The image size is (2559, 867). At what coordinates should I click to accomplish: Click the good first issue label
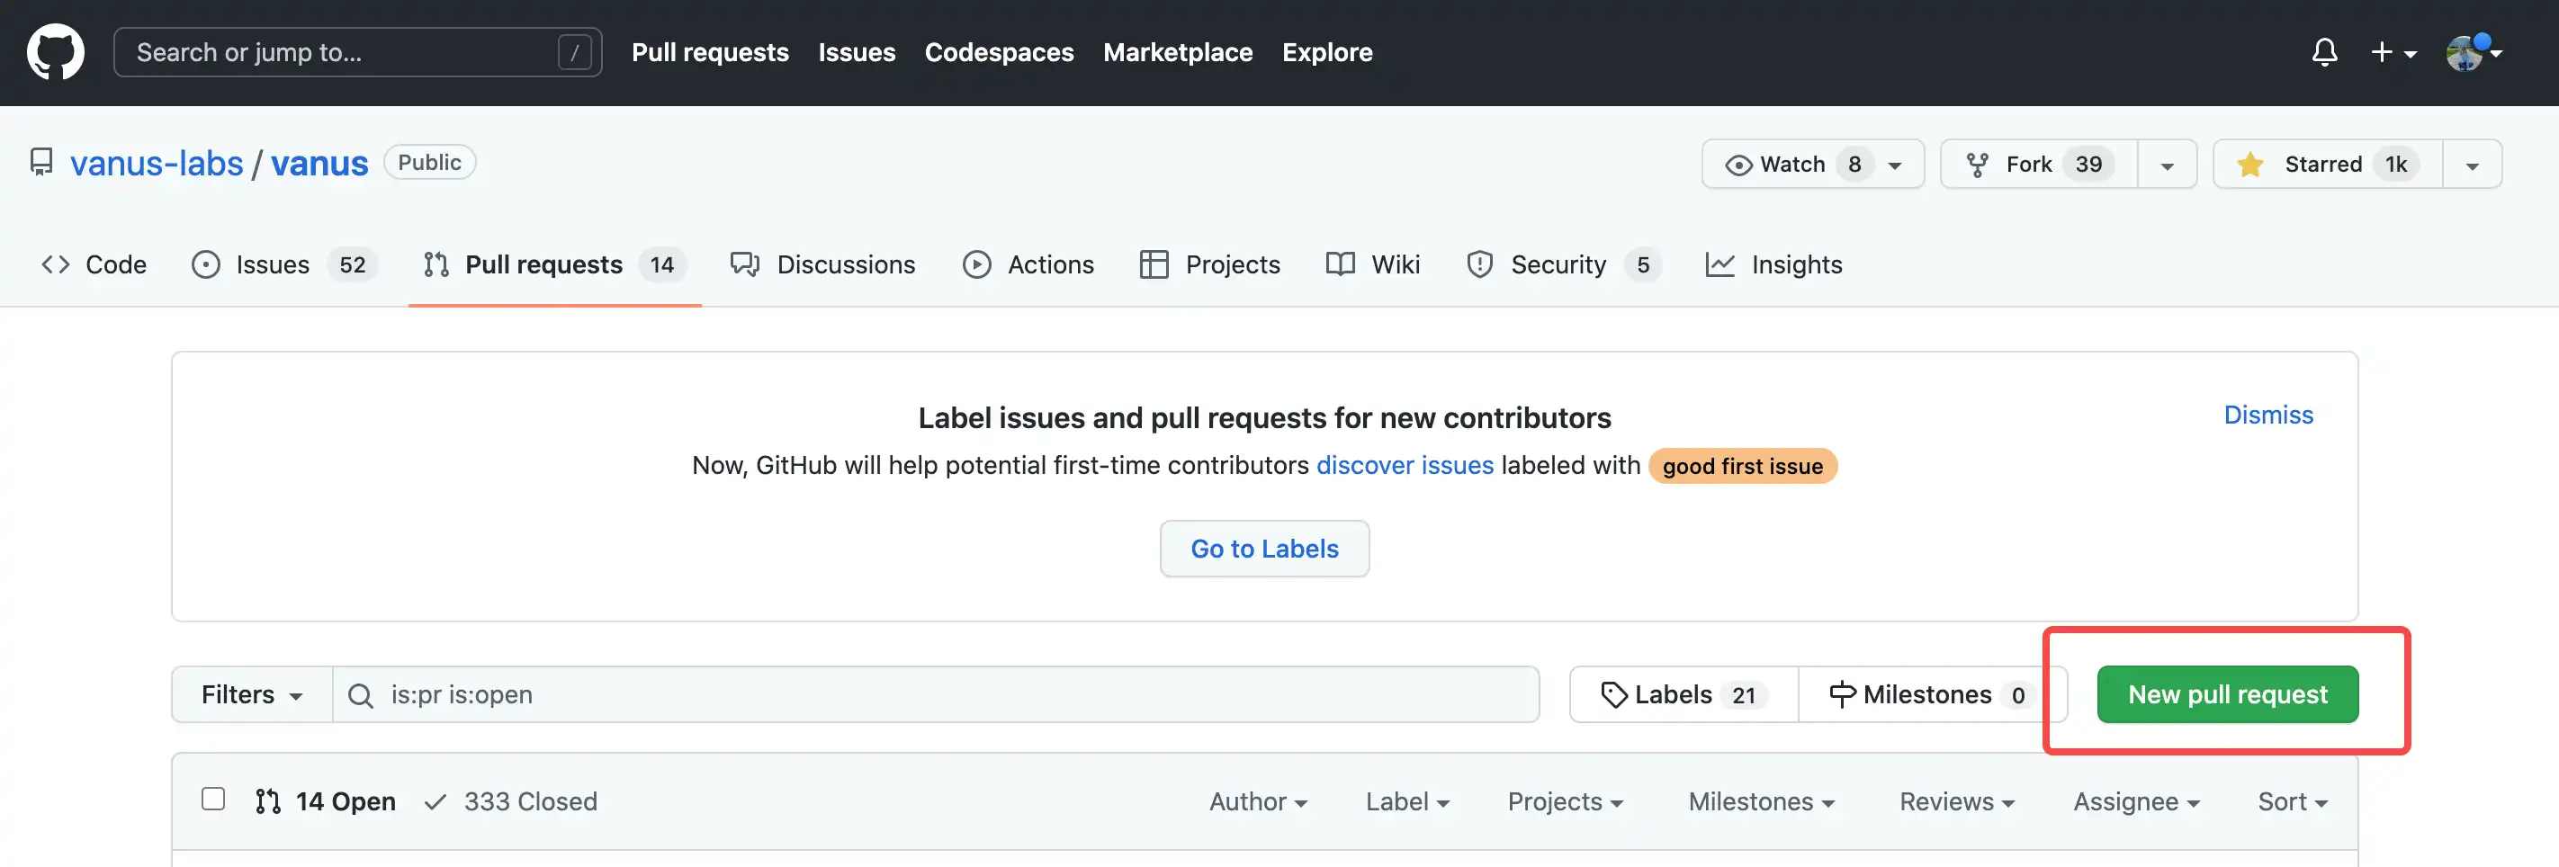[x=1742, y=466]
